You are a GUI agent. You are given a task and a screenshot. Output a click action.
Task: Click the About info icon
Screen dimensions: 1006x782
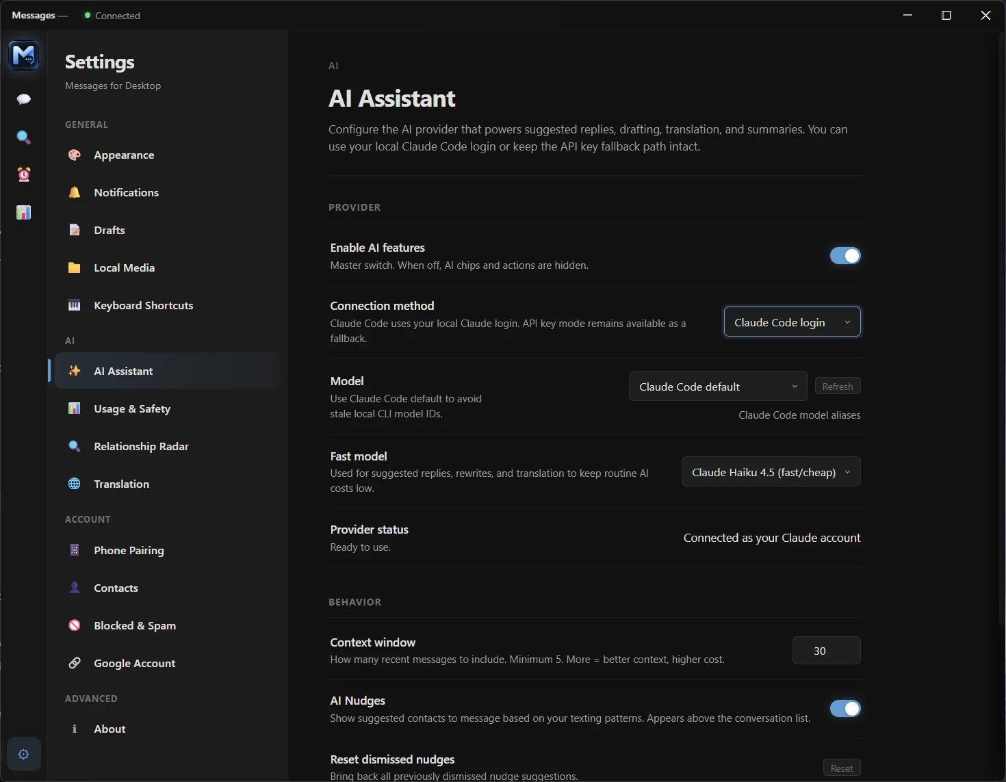[x=75, y=729]
